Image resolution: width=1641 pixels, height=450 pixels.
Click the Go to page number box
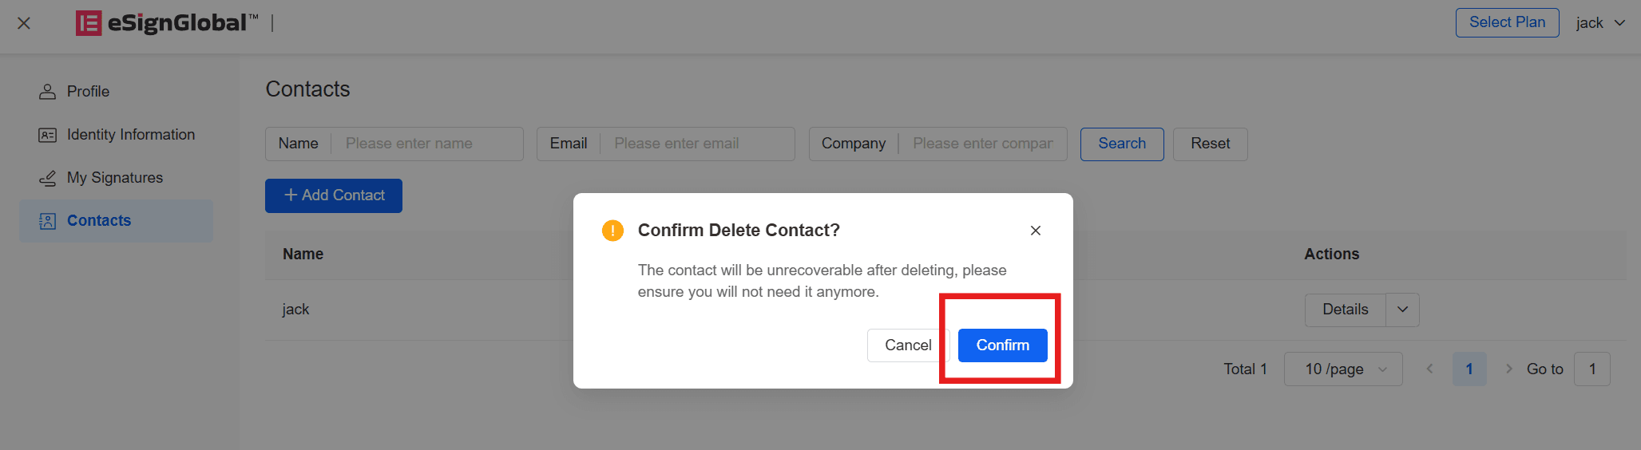1592,369
